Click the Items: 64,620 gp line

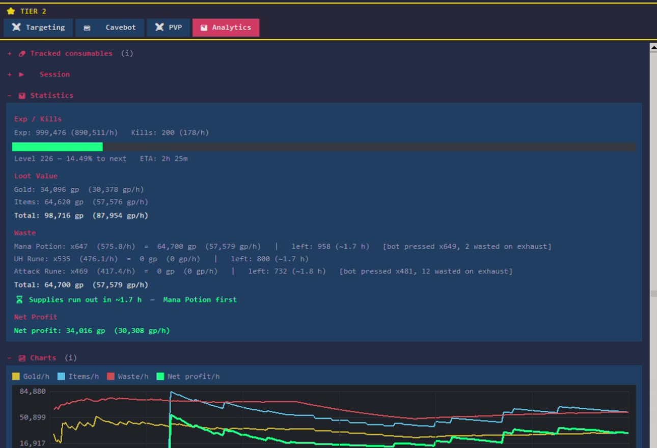(81, 202)
